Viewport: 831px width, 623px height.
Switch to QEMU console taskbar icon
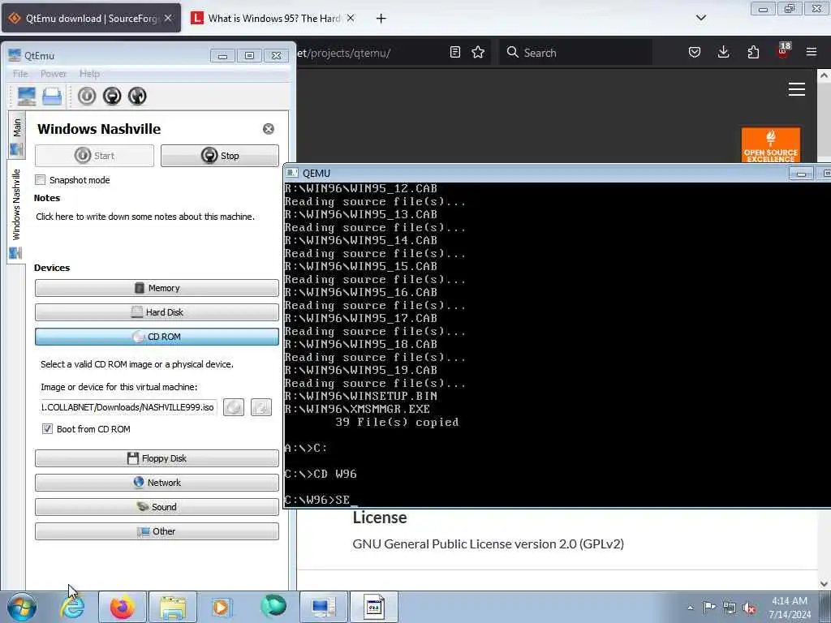coord(373,607)
